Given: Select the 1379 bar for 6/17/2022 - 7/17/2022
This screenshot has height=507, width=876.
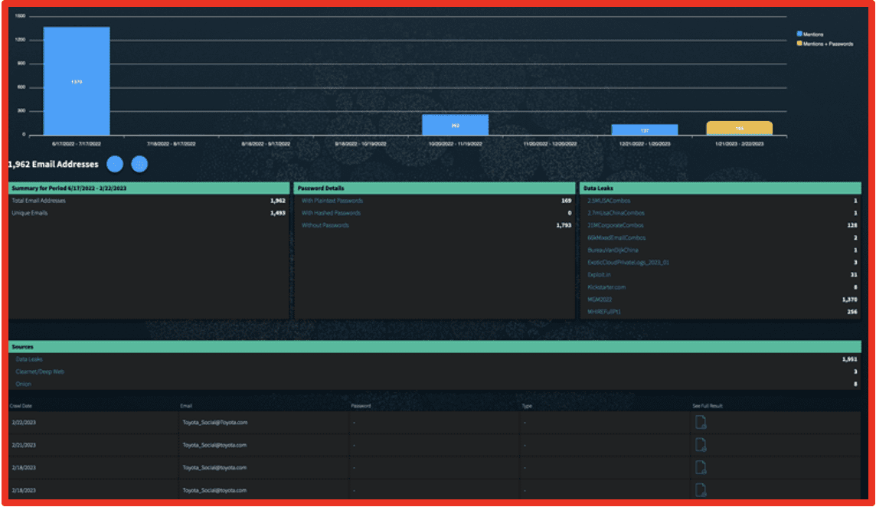Looking at the screenshot, I should (77, 81).
